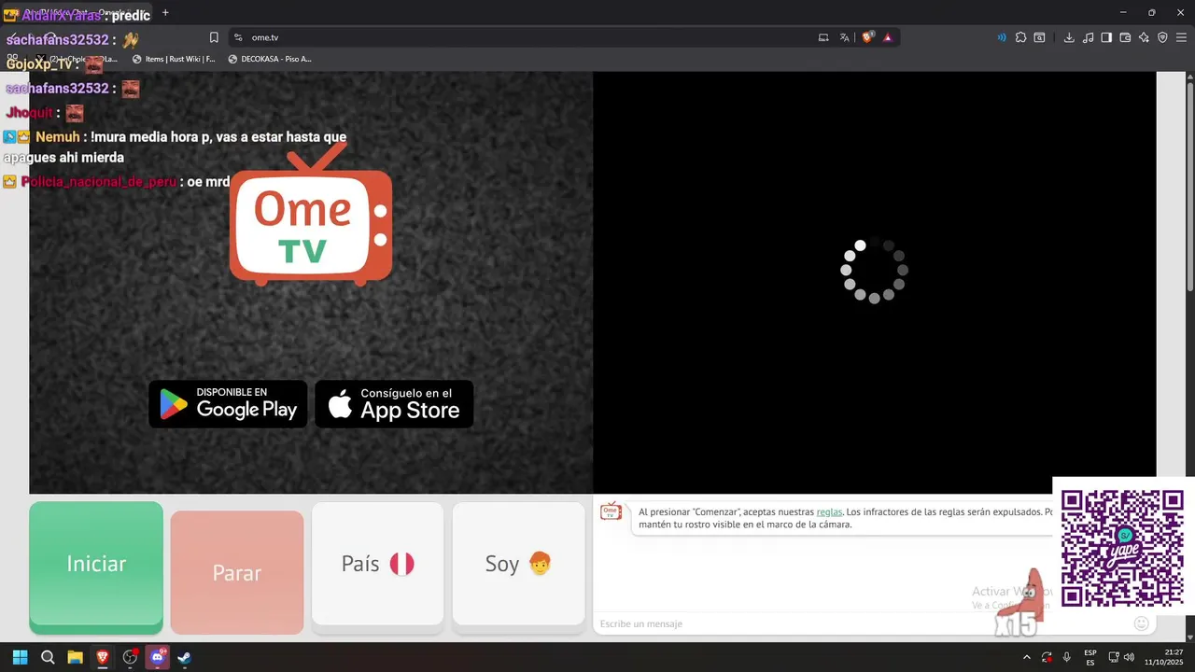The width and height of the screenshot is (1195, 672).
Task: Click the Brave Shields lion icon
Action: (867, 37)
